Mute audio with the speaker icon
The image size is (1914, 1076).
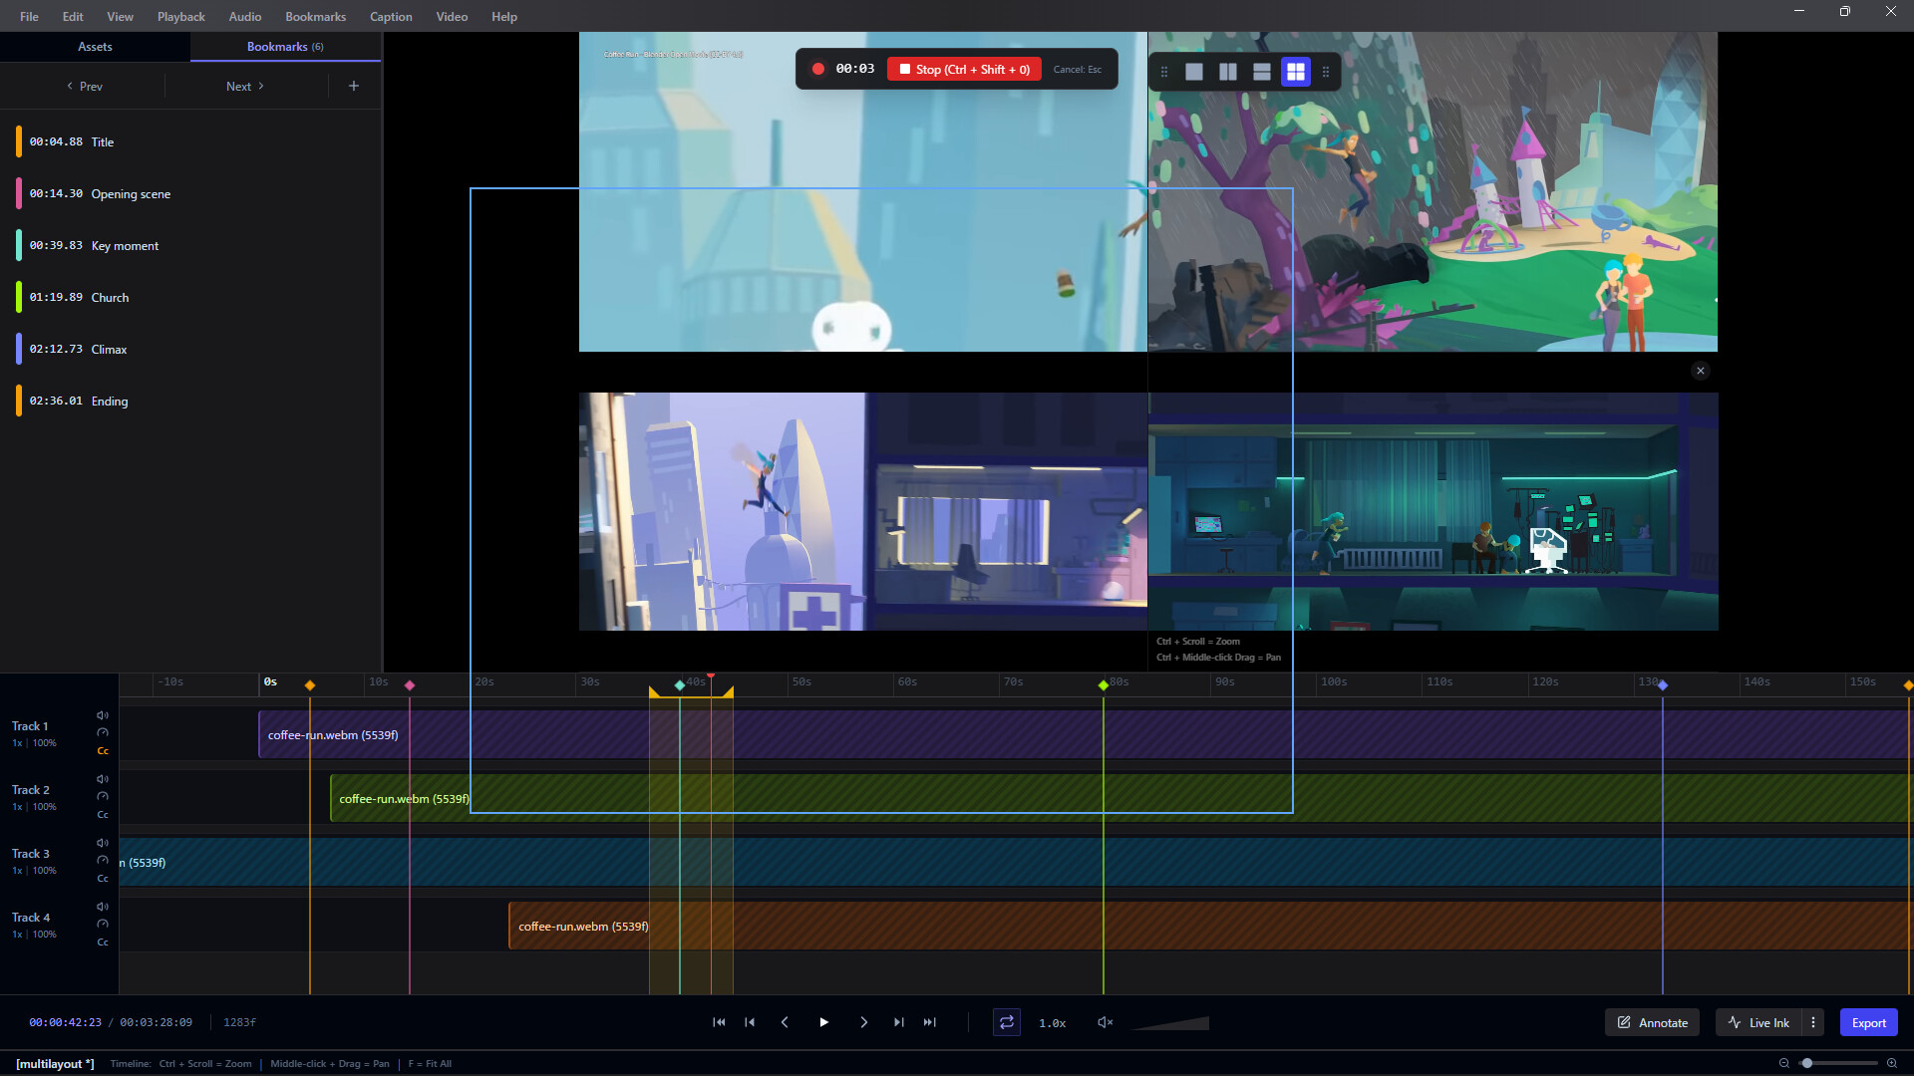tap(1104, 1021)
